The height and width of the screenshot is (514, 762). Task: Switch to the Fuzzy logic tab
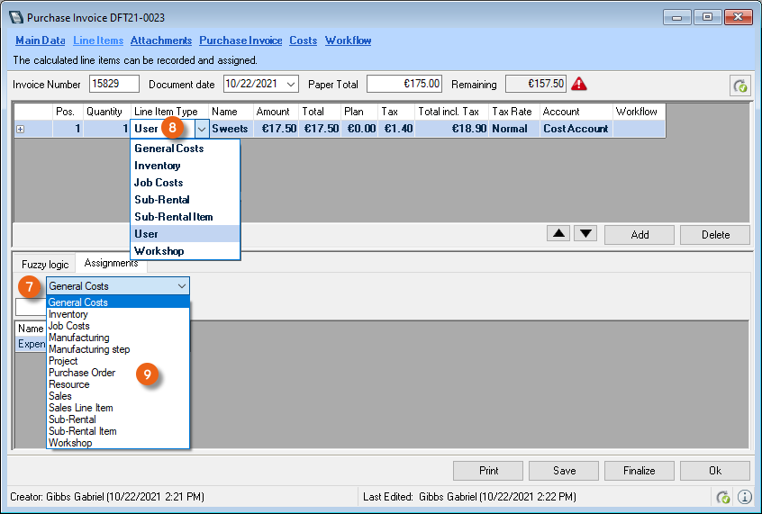point(45,264)
